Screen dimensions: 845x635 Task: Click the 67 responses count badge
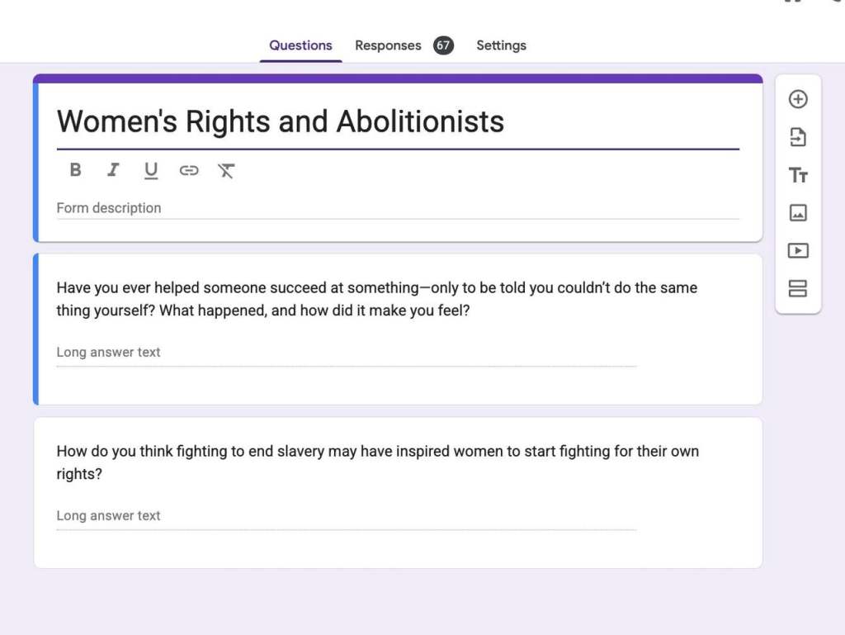(443, 45)
